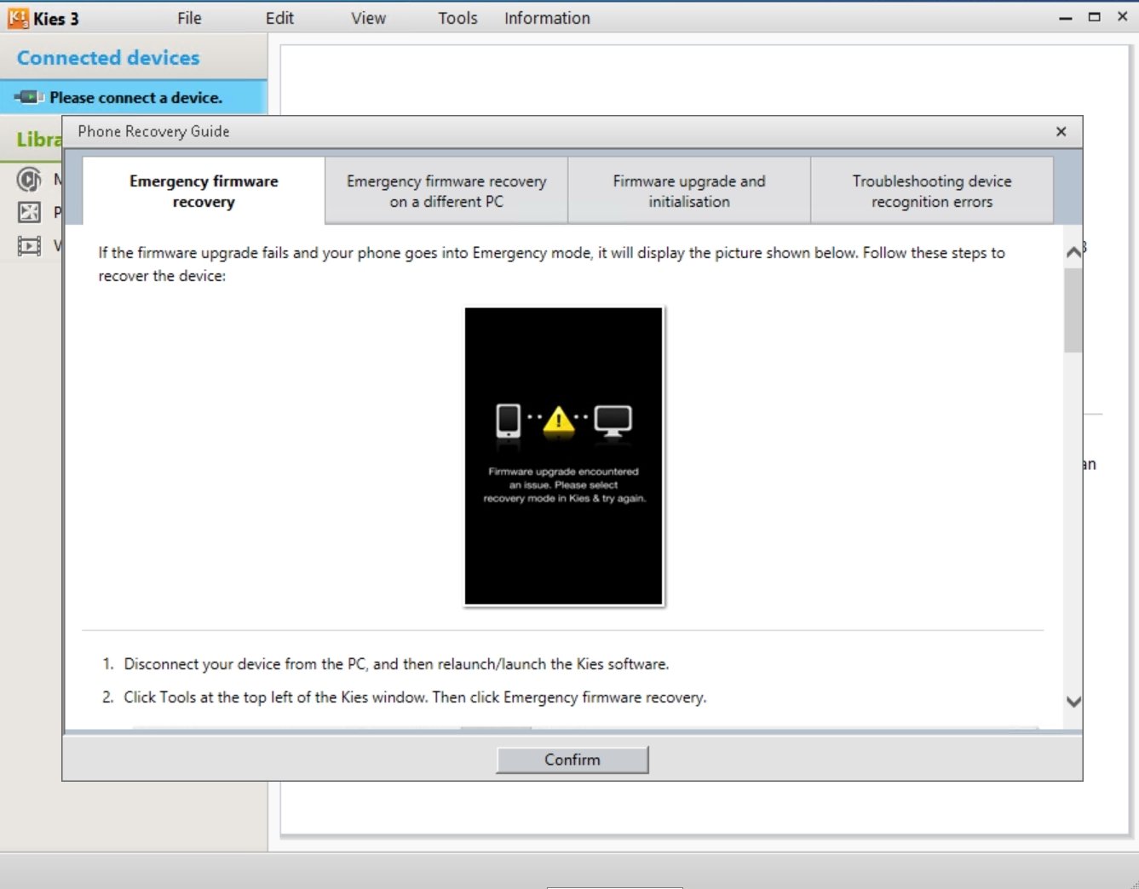Click the guide's vertical scrollbar thumb

[x=1073, y=310]
